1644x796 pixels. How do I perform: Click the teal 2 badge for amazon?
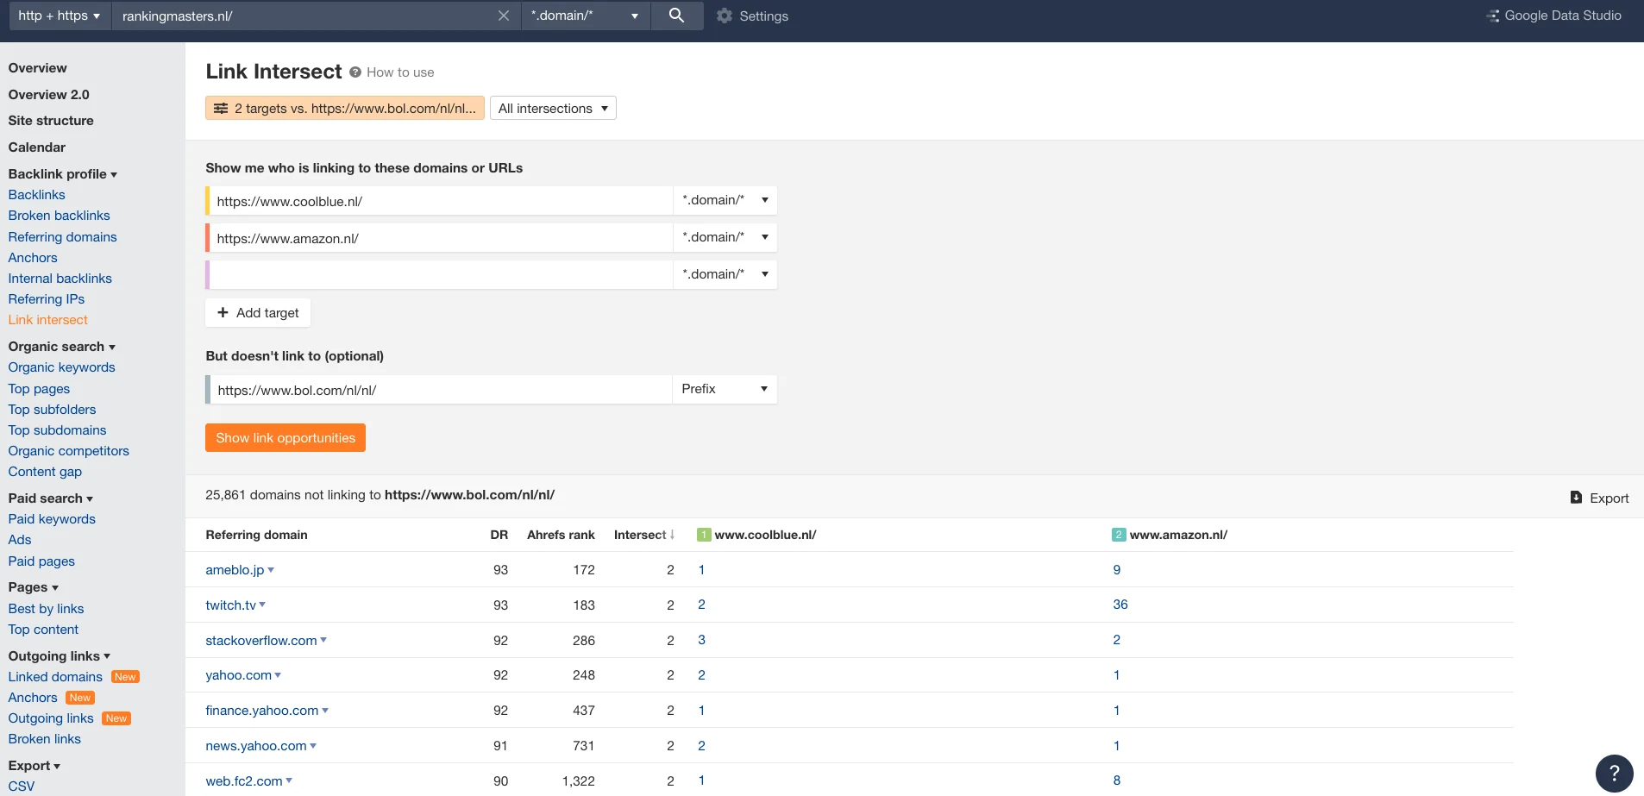click(1119, 535)
